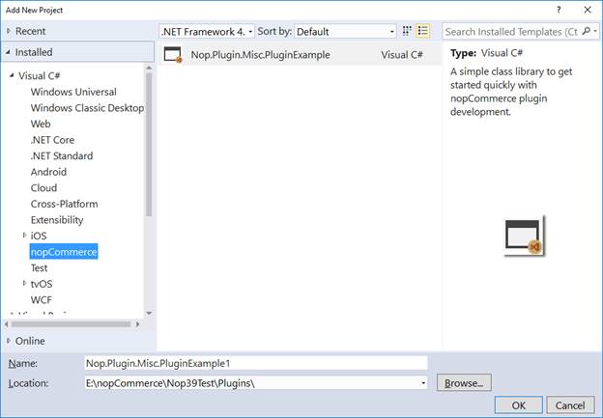Select the Cloud category
Image resolution: width=603 pixels, height=418 pixels.
43,188
